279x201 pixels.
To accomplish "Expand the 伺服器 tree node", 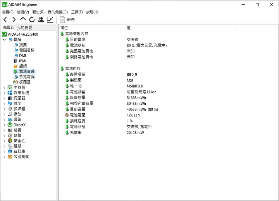I will (4, 98).
